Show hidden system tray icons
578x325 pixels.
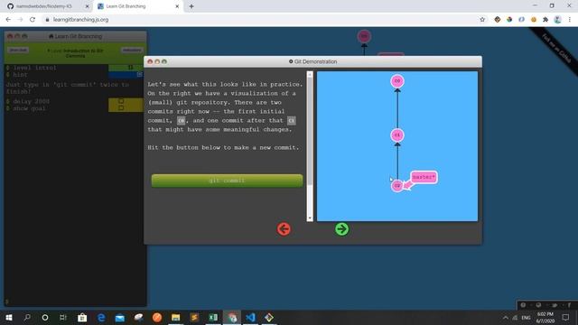click(x=506, y=317)
